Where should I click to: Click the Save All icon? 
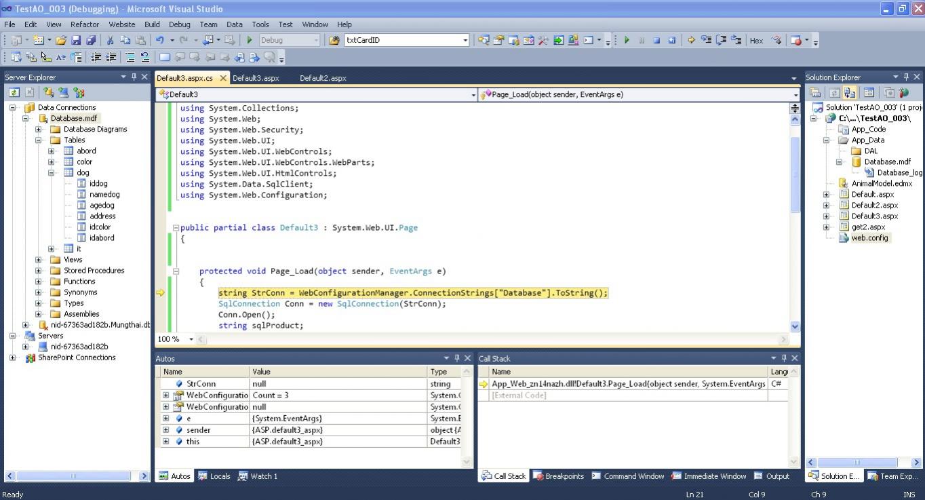[x=91, y=40]
